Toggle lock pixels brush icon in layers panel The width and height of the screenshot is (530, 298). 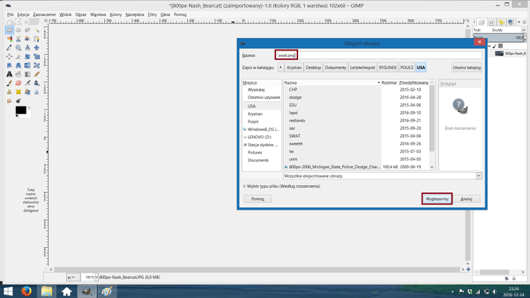(494, 46)
